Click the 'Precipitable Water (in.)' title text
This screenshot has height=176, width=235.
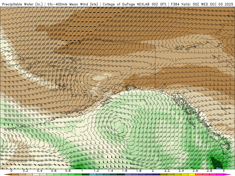point(23,4)
